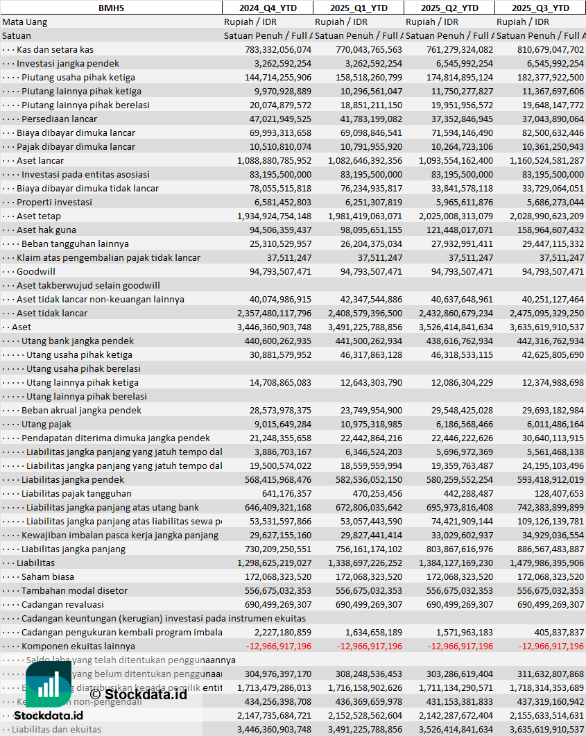Click the 2025_Q3_YTD column header
This screenshot has width=586, height=736.
pos(540,8)
